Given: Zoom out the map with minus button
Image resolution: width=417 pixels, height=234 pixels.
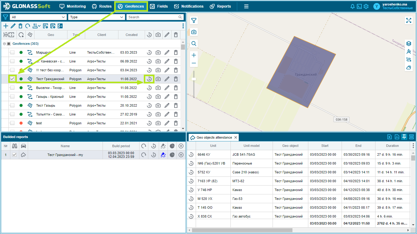Looking at the screenshot, I should [x=194, y=63].
